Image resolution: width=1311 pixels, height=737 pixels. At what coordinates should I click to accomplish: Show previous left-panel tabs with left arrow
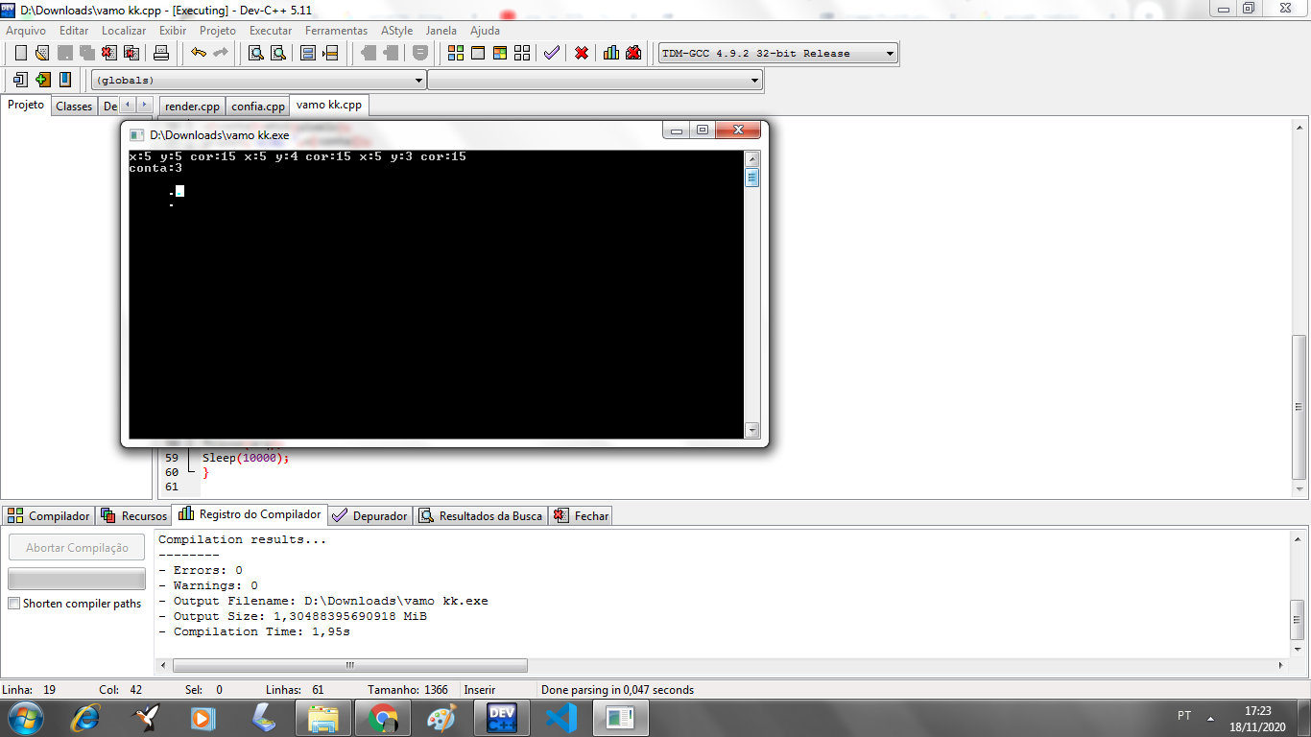pyautogui.click(x=128, y=104)
